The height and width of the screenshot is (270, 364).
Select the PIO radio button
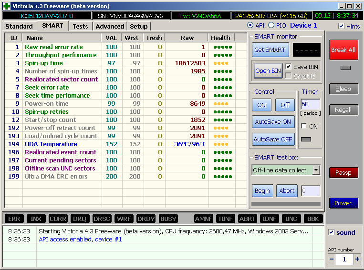[x=271, y=25]
